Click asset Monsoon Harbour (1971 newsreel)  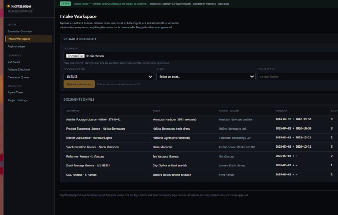point(174,119)
